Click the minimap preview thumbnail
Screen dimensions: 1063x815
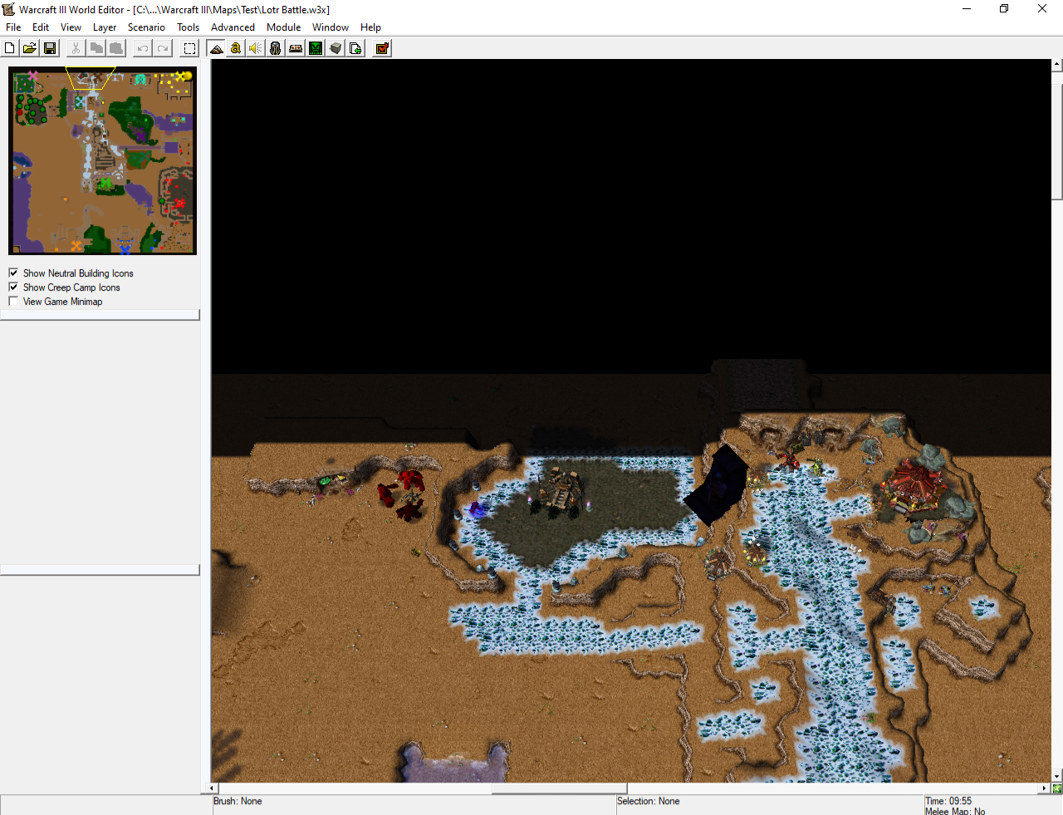point(102,160)
